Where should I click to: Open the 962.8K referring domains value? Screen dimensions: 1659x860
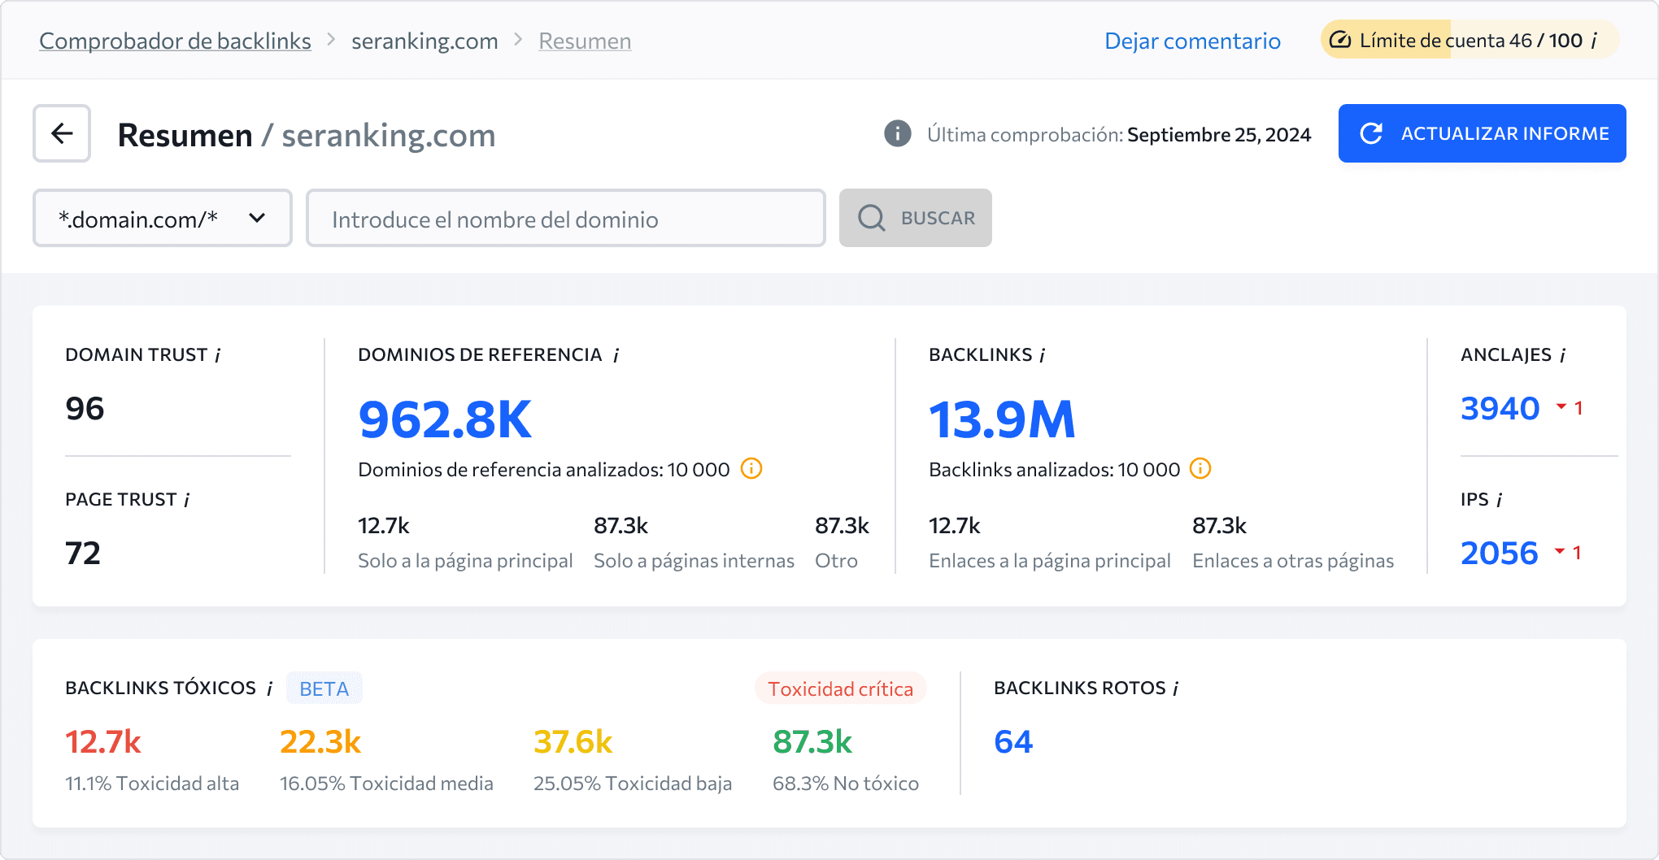point(445,420)
